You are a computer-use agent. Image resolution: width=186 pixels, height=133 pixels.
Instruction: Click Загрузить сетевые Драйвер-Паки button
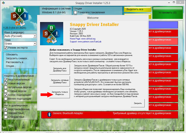60,81
